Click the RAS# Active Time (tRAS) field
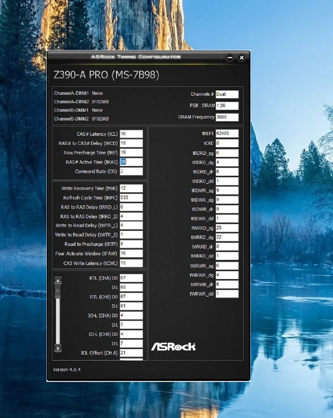 click(x=131, y=162)
